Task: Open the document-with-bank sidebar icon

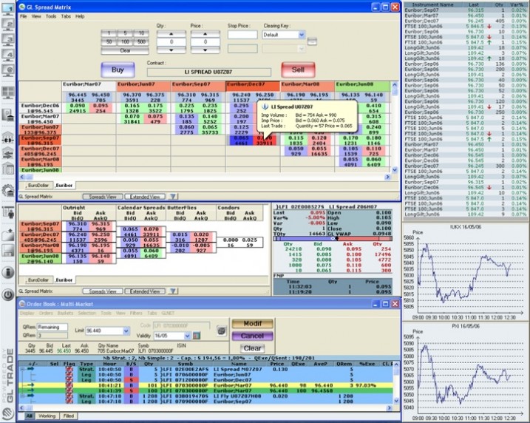Action: (8, 115)
